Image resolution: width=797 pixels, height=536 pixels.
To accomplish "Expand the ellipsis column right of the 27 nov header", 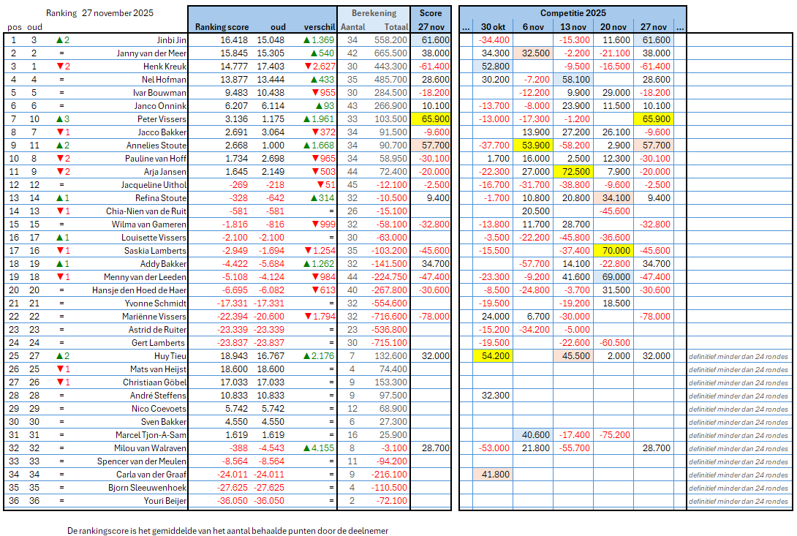I will click(680, 27).
